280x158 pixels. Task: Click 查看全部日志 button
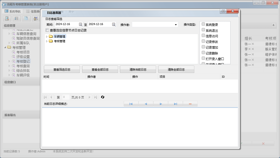point(100,70)
